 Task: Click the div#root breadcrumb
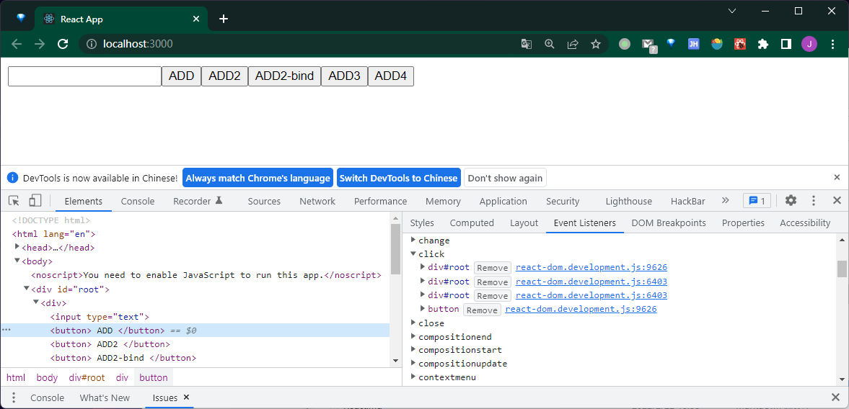click(87, 377)
